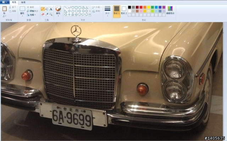
Task: Choose the Cloud callout shape
Action: coord(87,14)
